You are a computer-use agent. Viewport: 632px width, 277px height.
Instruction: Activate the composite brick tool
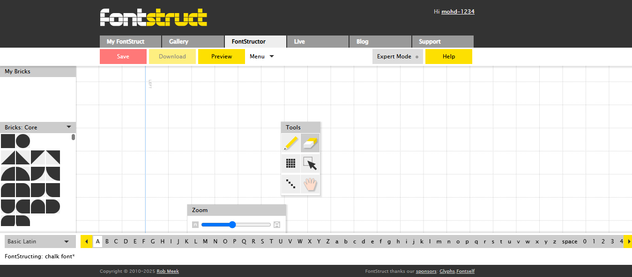[290, 163]
